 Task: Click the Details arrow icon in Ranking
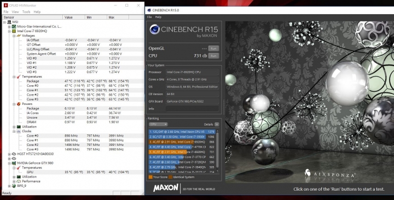(x=217, y=124)
